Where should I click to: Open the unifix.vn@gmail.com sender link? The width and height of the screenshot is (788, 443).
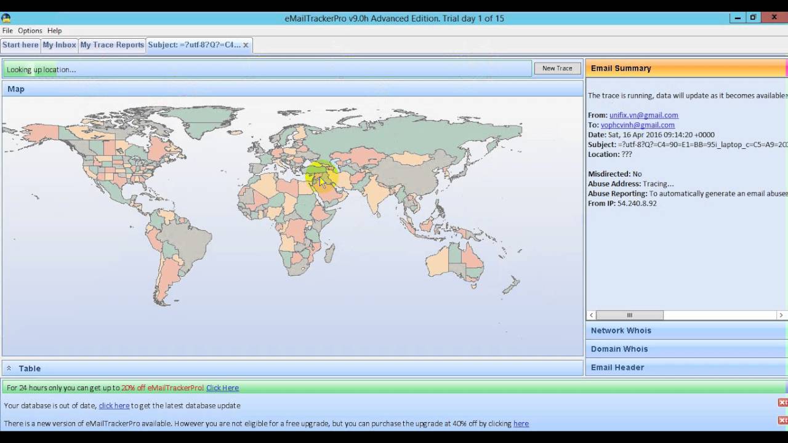pyautogui.click(x=644, y=115)
